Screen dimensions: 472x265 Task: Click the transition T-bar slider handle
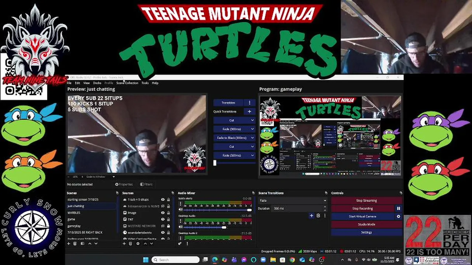tap(215, 163)
